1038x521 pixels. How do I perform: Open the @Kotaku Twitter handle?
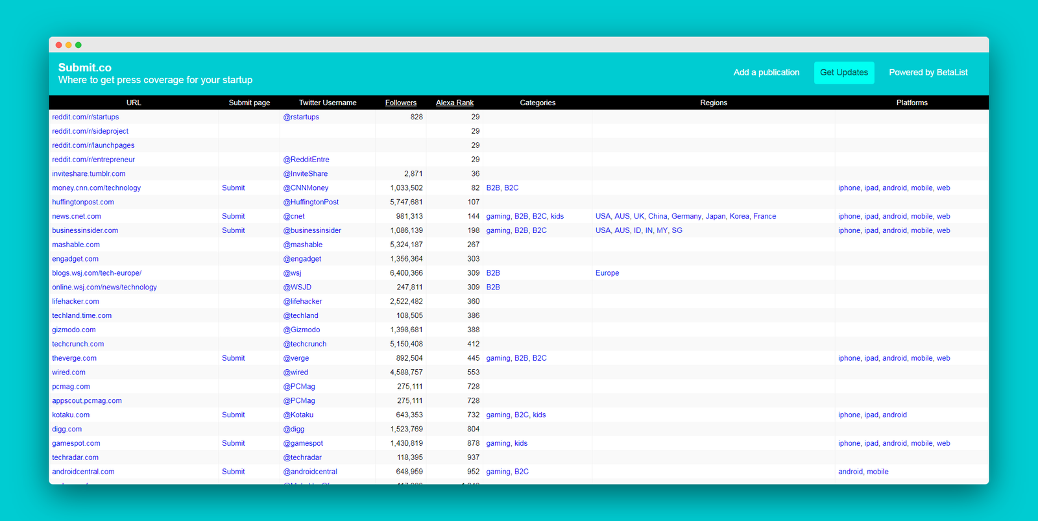coord(298,415)
